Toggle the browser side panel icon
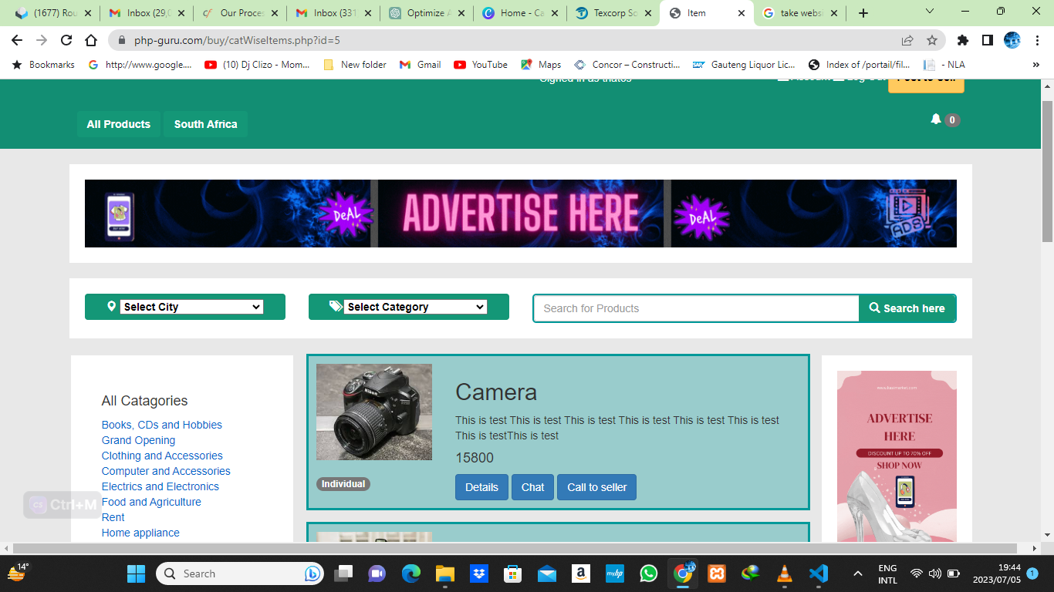Image resolution: width=1054 pixels, height=592 pixels. [x=987, y=40]
